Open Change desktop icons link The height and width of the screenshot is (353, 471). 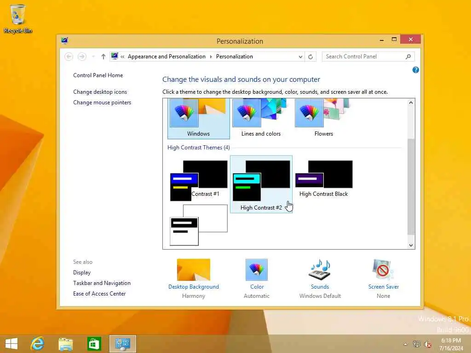tap(100, 92)
